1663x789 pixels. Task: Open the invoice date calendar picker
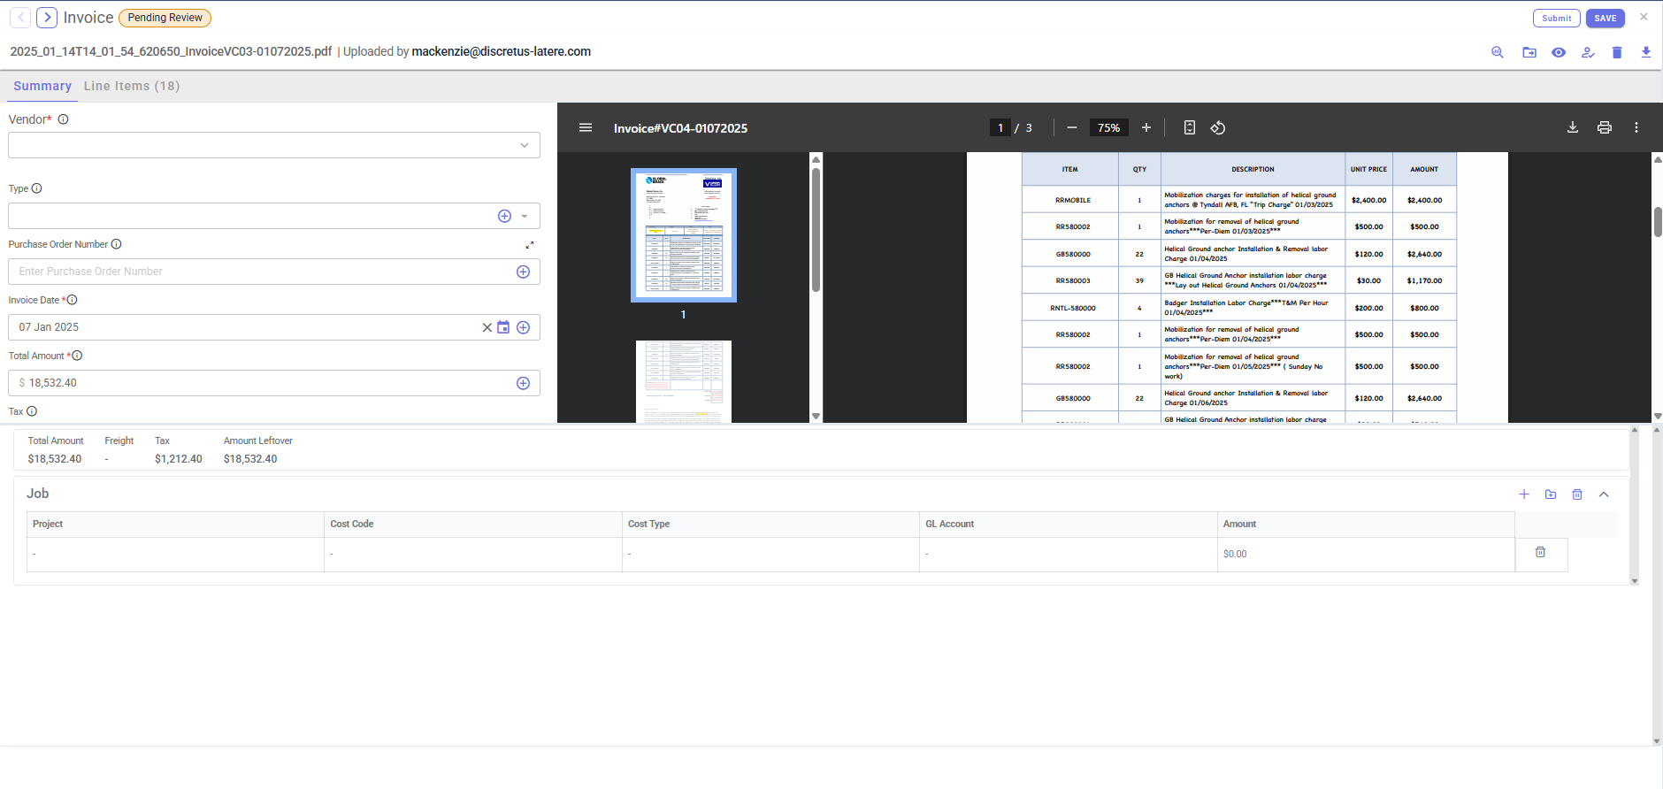tap(503, 327)
